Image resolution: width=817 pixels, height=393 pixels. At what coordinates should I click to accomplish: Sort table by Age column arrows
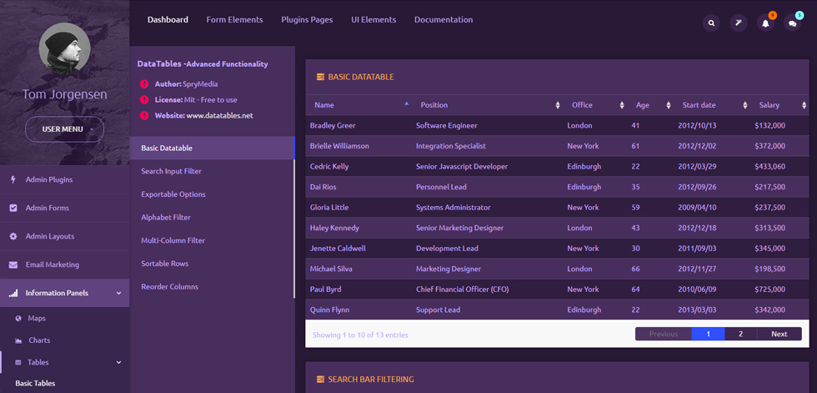click(669, 105)
